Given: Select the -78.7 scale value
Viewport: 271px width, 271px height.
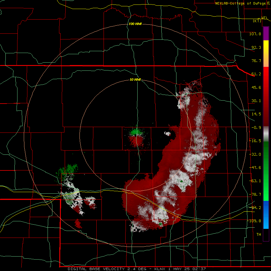Looking at the screenshot, I should 255,195.
